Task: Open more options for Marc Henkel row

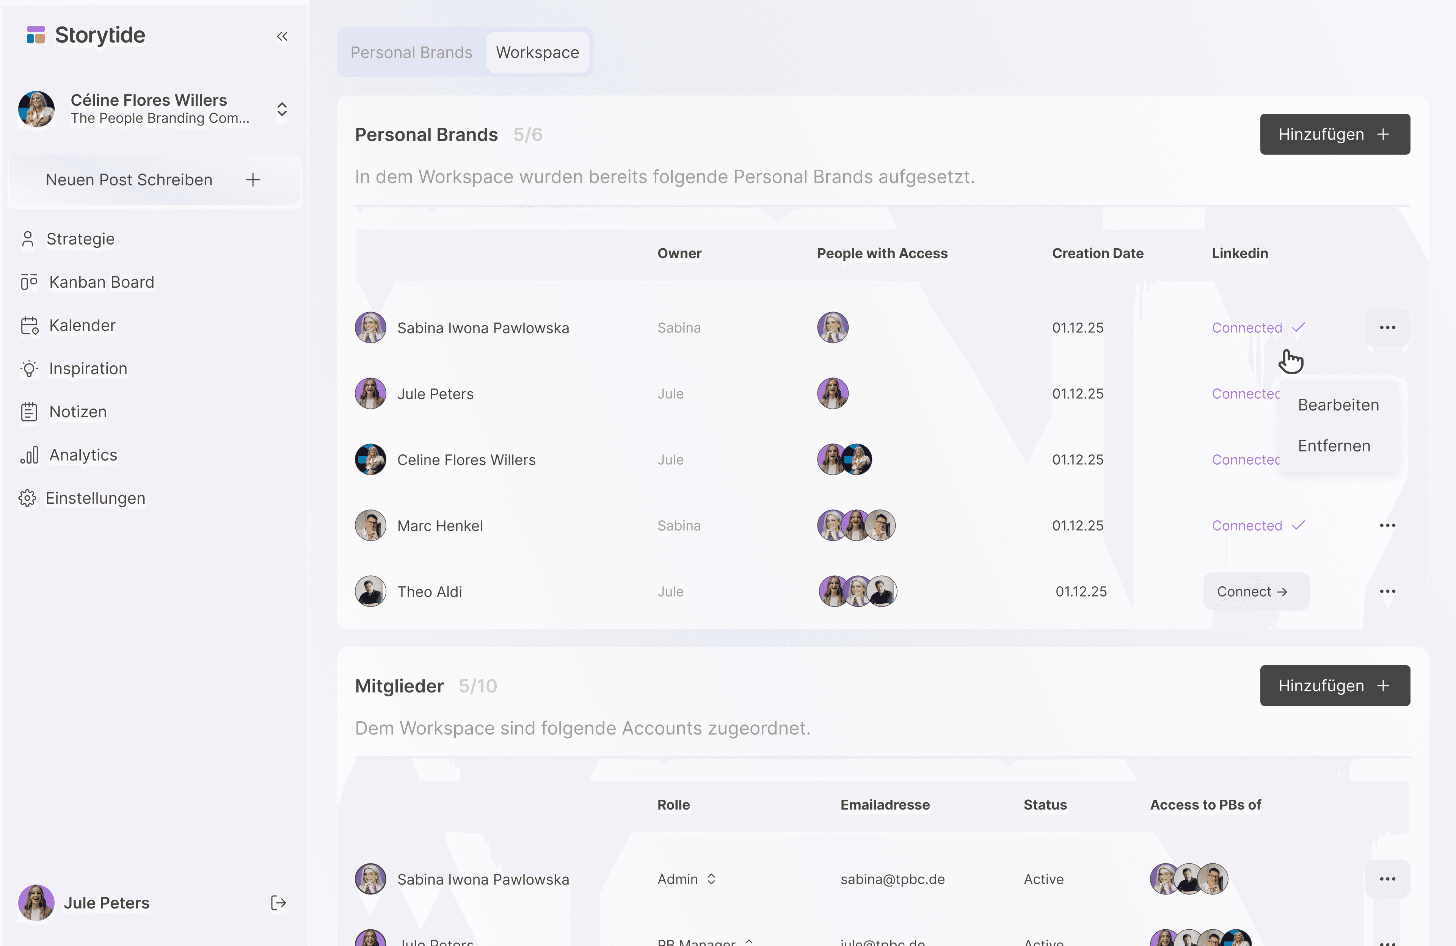Action: pos(1387,526)
